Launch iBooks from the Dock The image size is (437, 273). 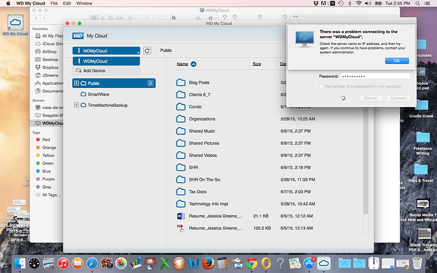[78, 263]
